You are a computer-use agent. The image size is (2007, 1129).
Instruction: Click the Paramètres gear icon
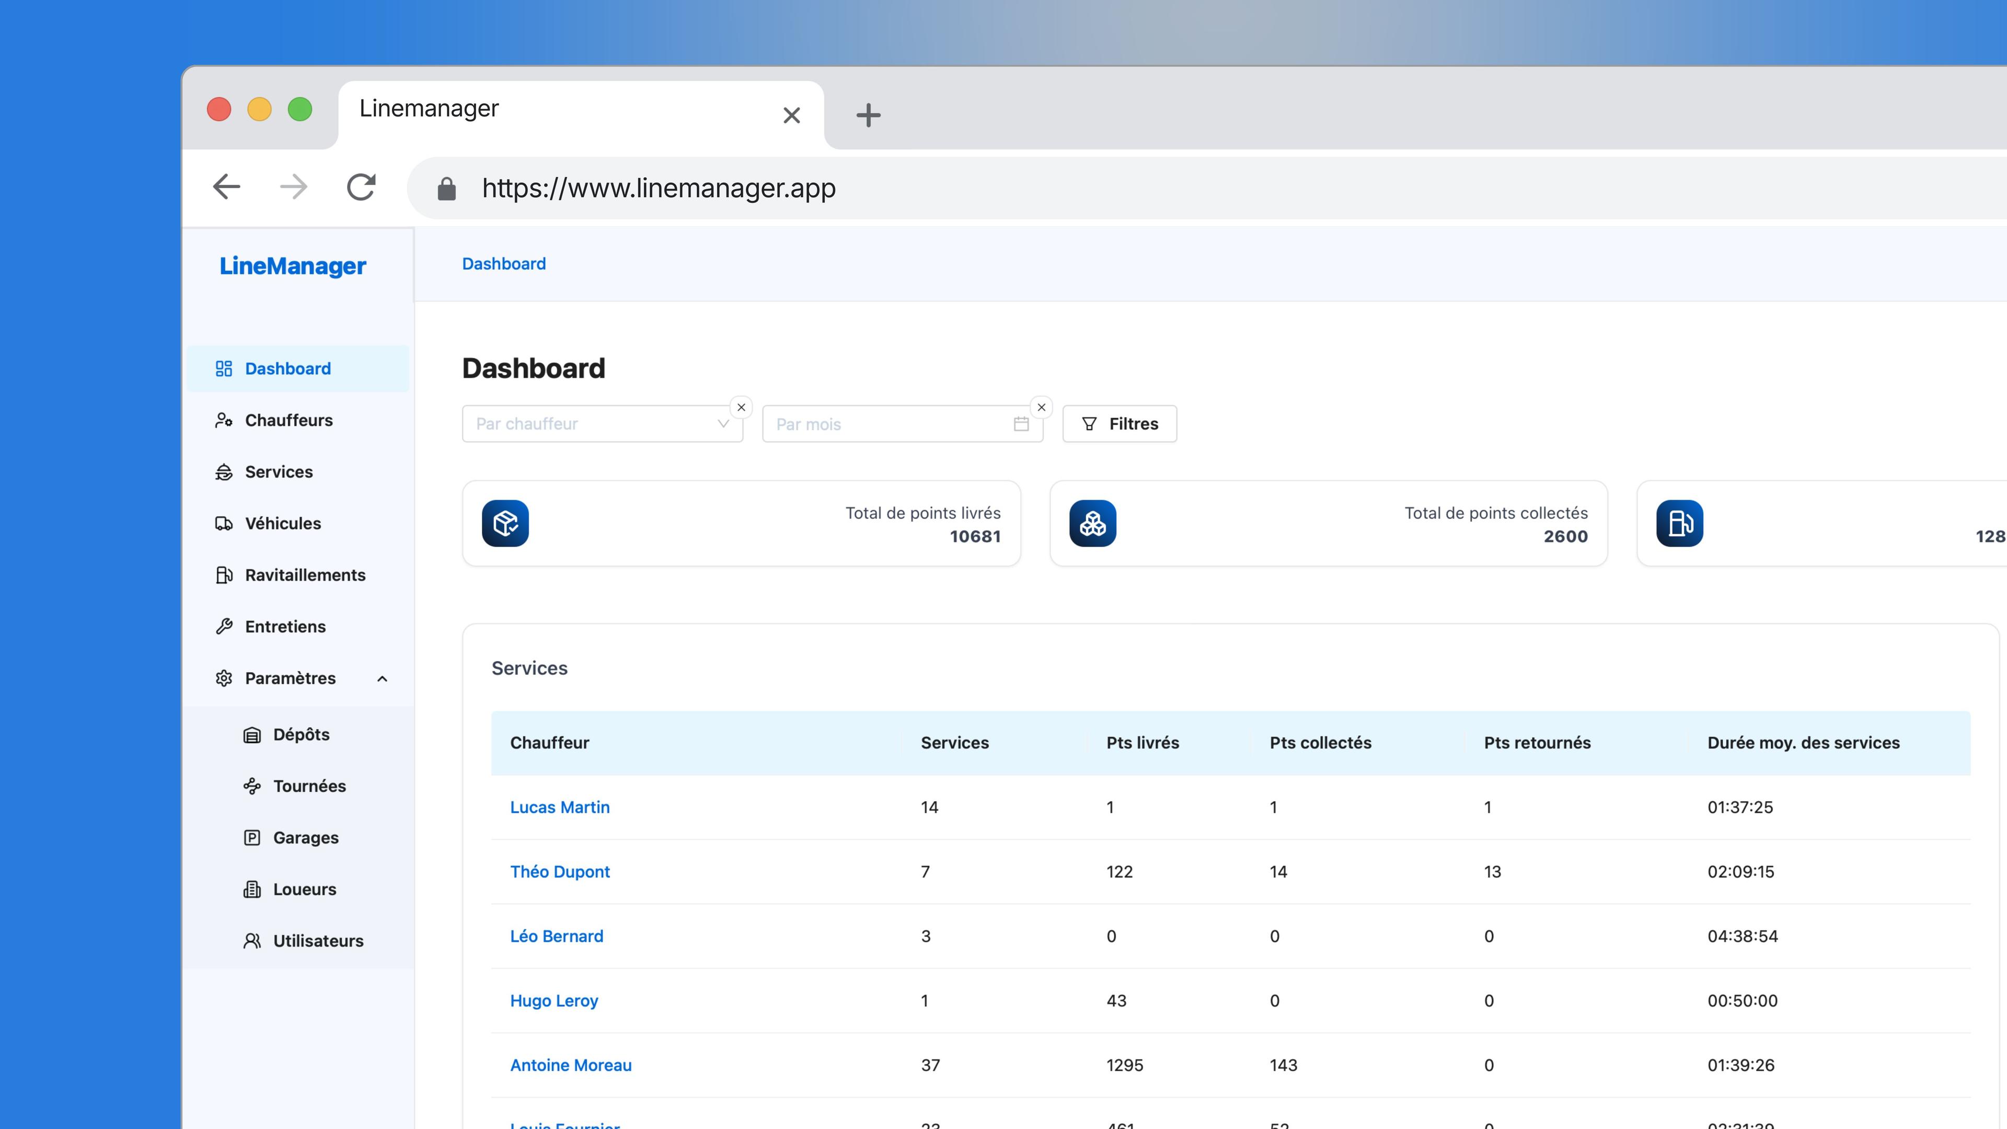tap(224, 678)
